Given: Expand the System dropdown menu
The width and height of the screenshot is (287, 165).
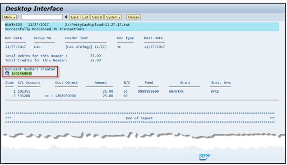Looking at the screenshot, I should click(113, 17).
